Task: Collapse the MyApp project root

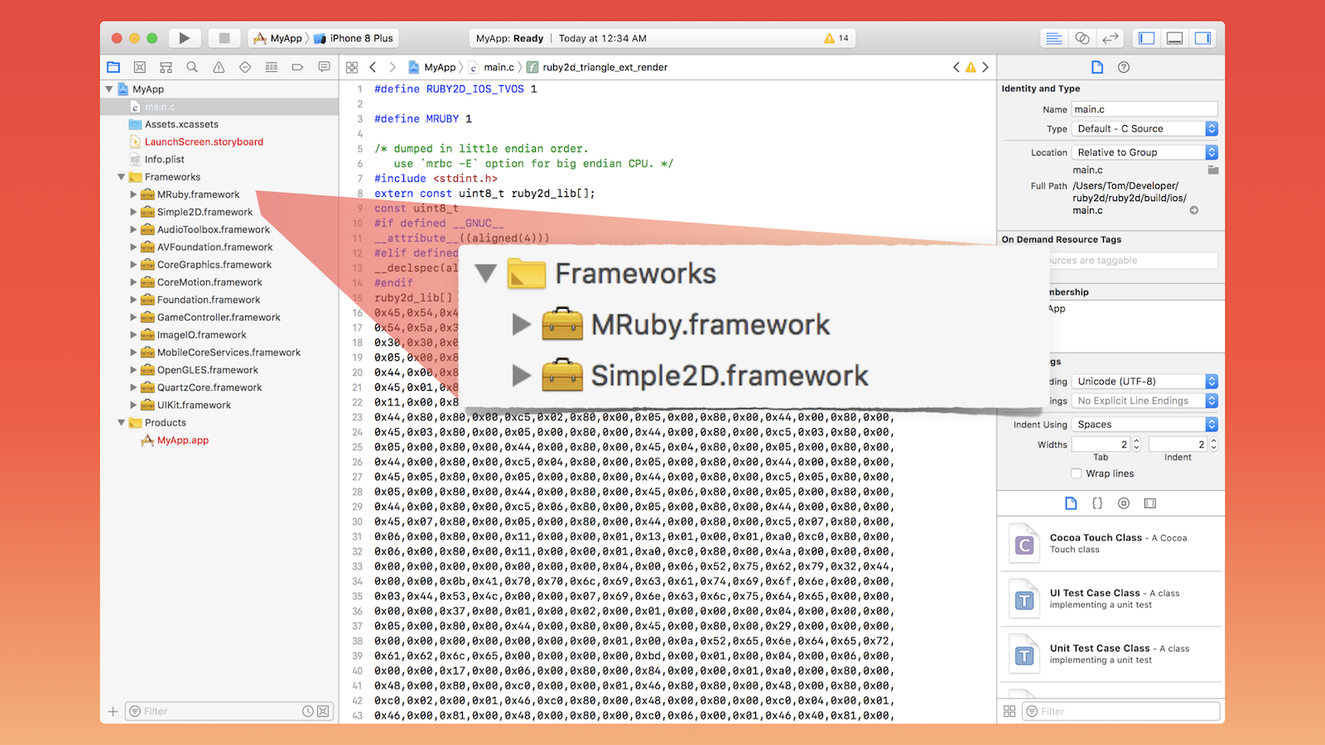Action: click(x=108, y=89)
